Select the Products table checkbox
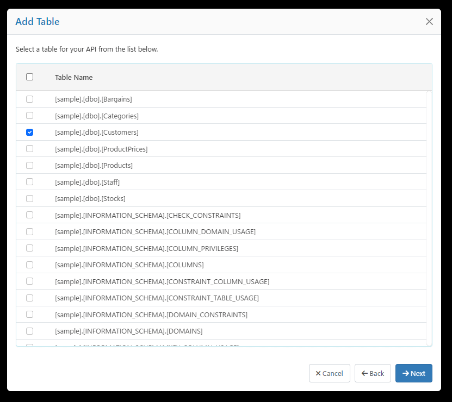The image size is (452, 402). tap(30, 165)
